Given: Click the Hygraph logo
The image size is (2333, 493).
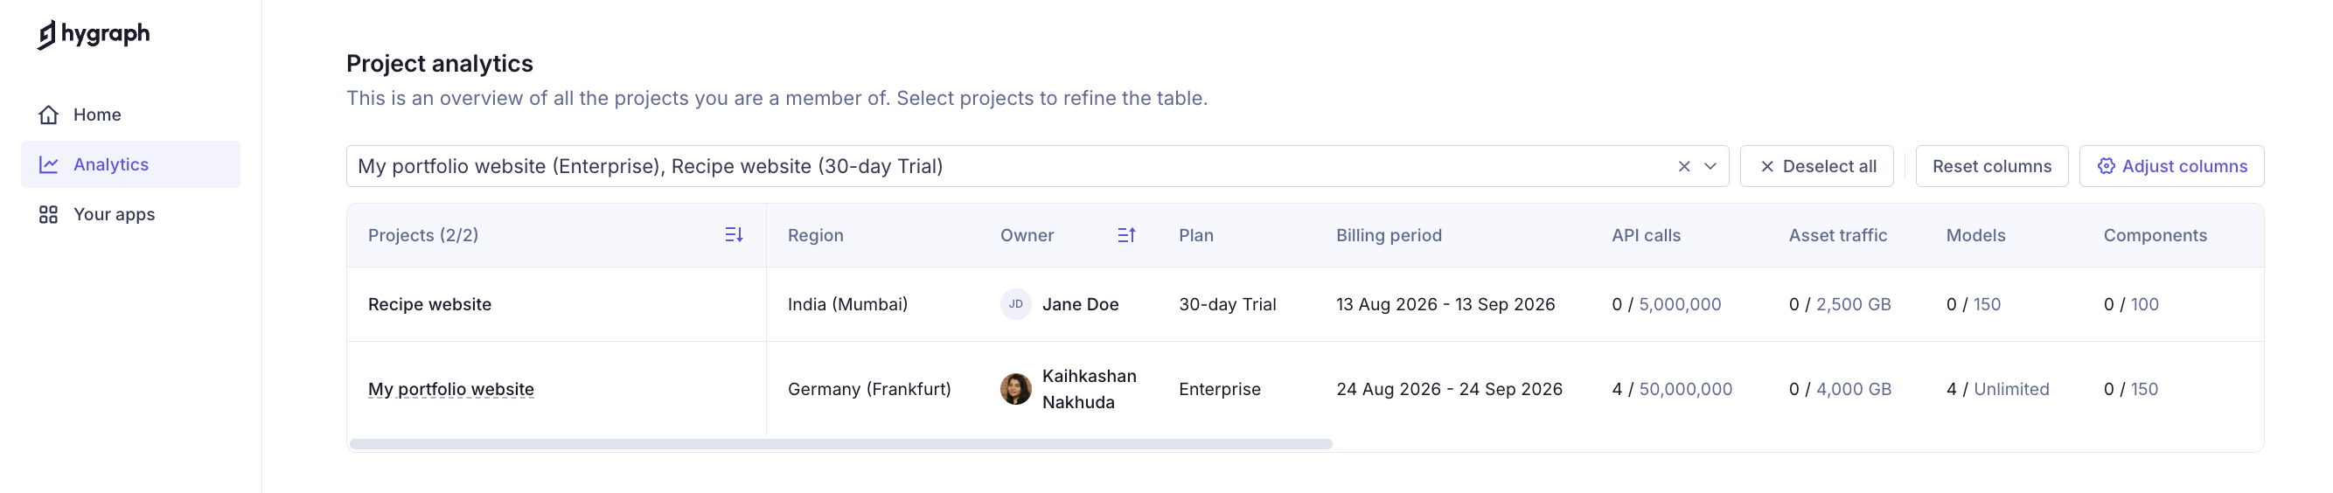Looking at the screenshot, I should pos(94,34).
